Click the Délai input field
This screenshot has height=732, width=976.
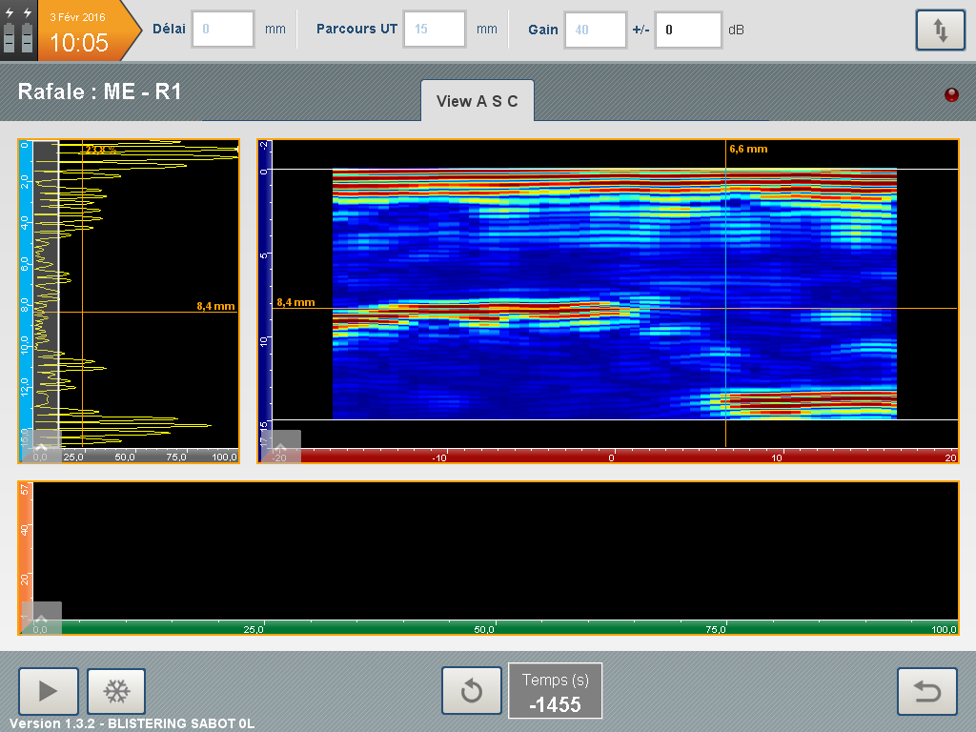223,30
